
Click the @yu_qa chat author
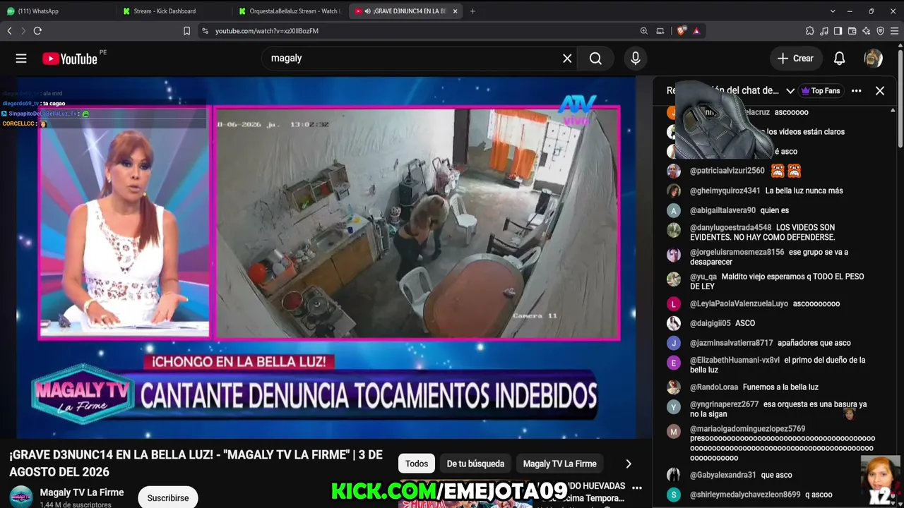(703, 277)
